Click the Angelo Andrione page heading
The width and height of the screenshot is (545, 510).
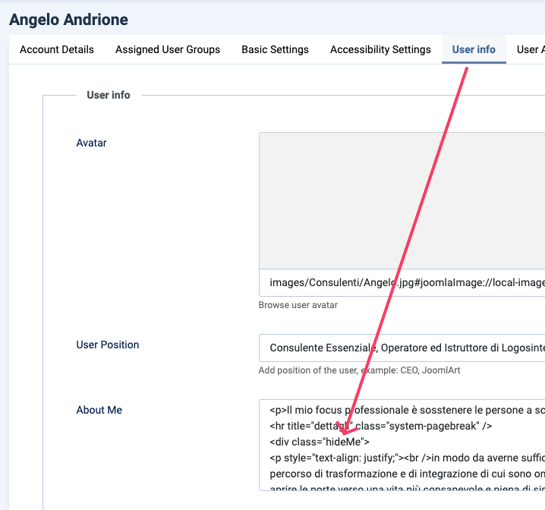click(69, 20)
